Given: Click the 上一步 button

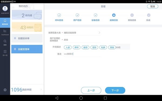Looking at the screenshot, I should pyautogui.click(x=91, y=90).
